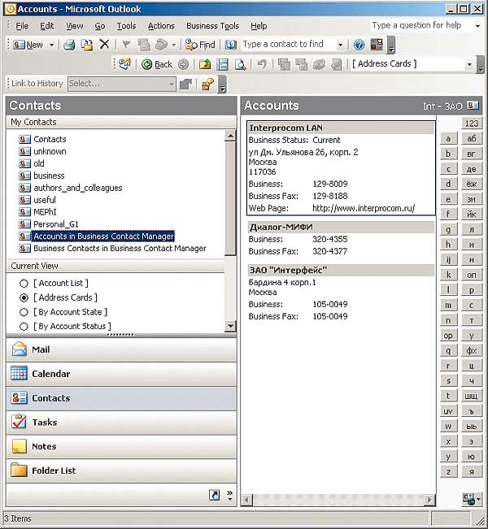This screenshot has height=529, width=488.
Task: Choose the By Account Status radio button
Action: coord(24,326)
